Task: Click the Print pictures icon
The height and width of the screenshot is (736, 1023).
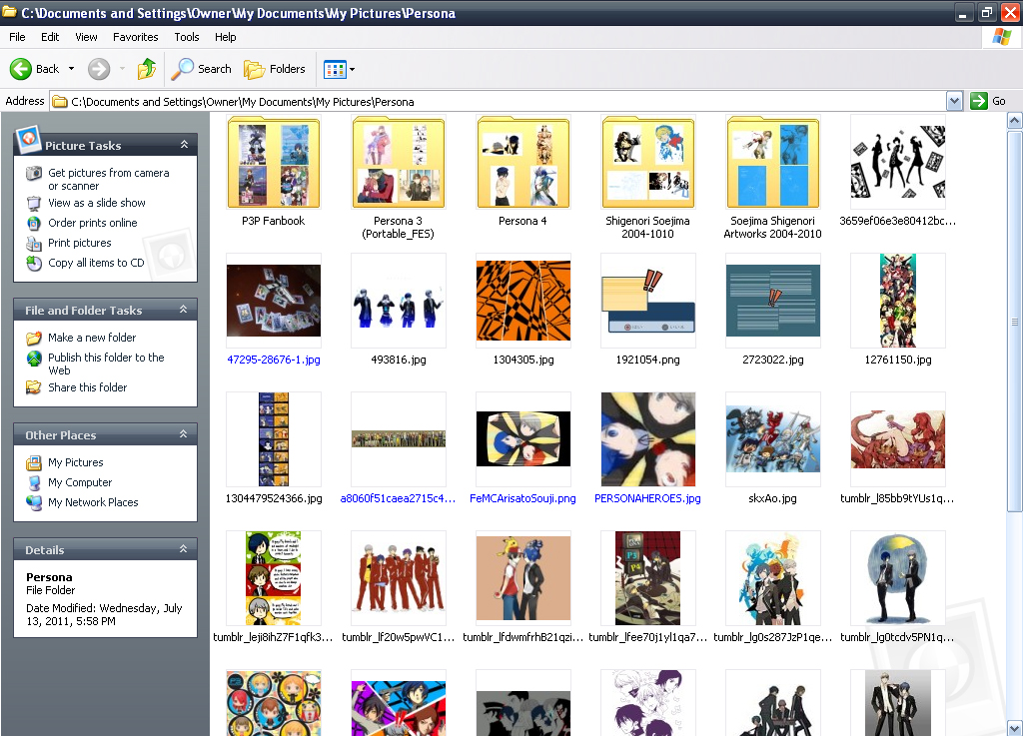Action: (34, 243)
